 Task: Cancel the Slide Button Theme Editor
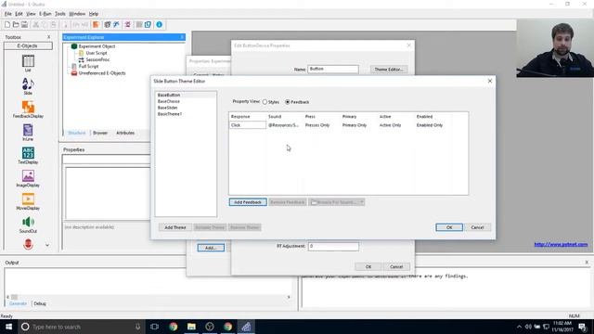pyautogui.click(x=477, y=227)
